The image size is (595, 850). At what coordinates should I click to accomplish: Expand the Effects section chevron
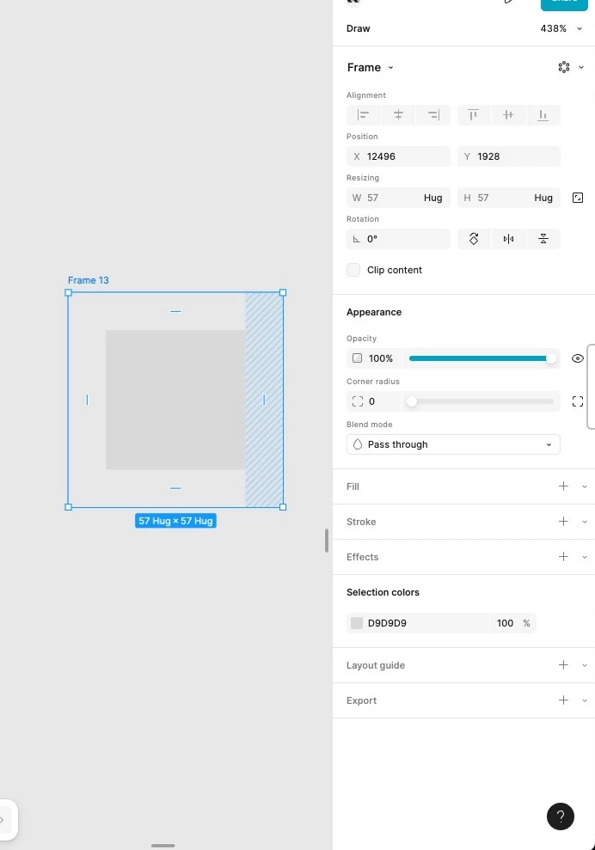585,557
